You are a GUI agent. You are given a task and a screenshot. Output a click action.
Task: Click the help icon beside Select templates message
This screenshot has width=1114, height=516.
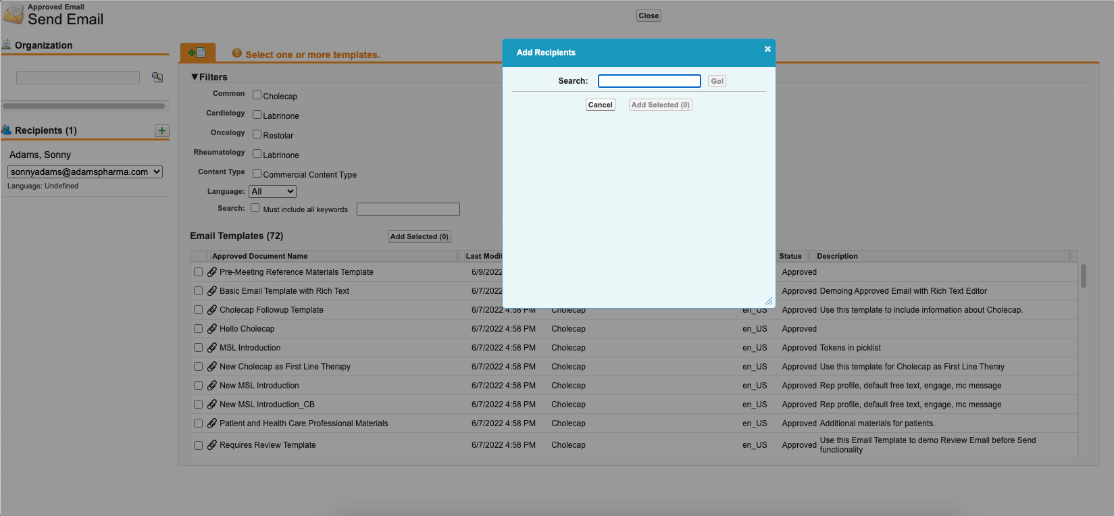tap(237, 53)
